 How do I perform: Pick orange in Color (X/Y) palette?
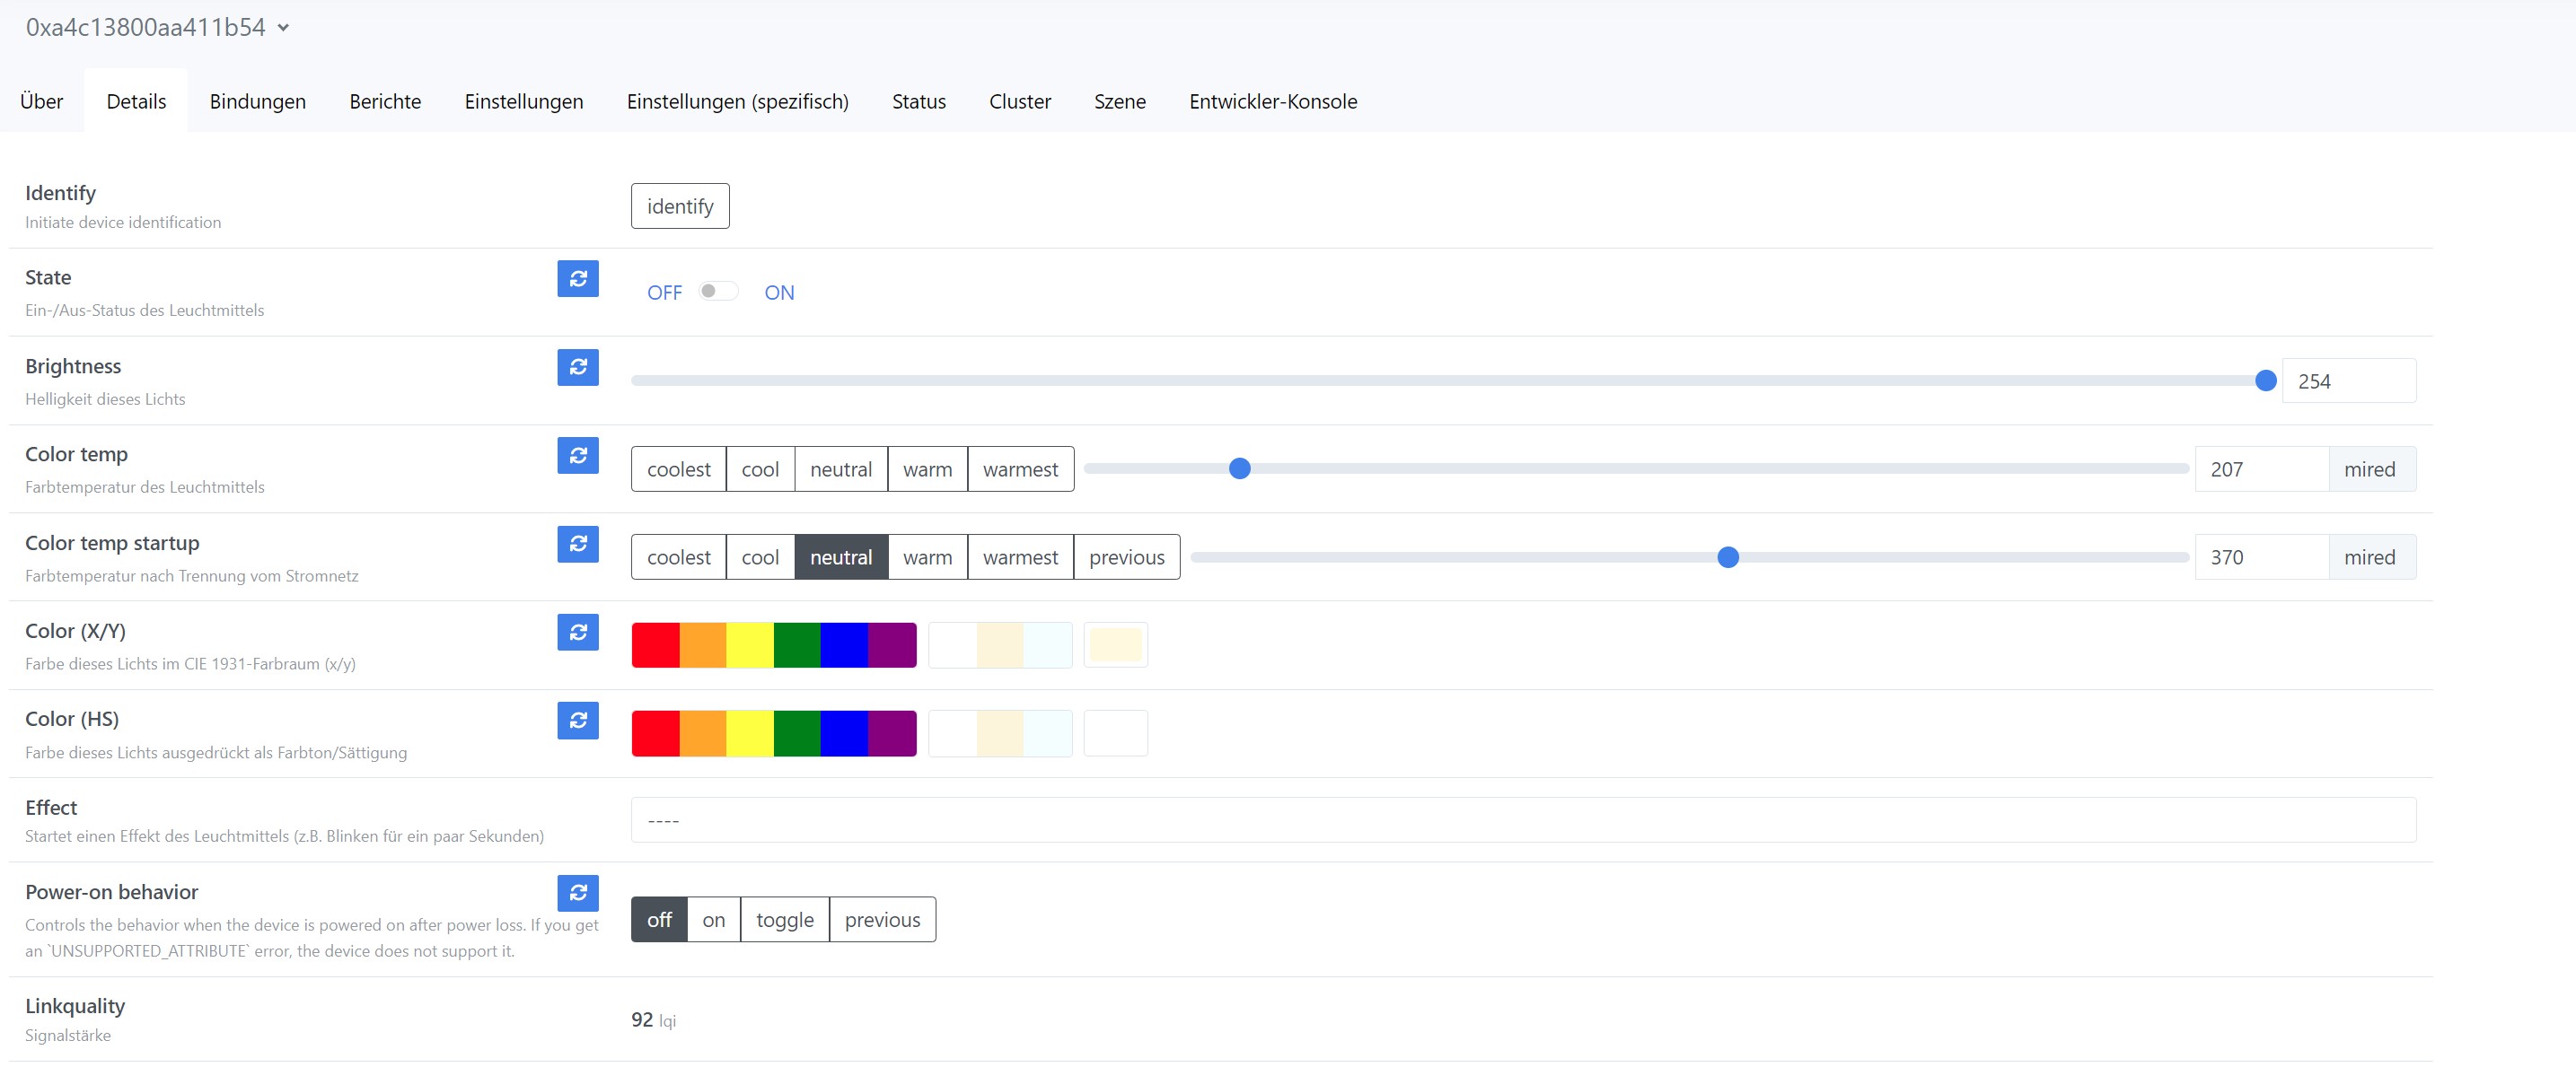pos(703,644)
